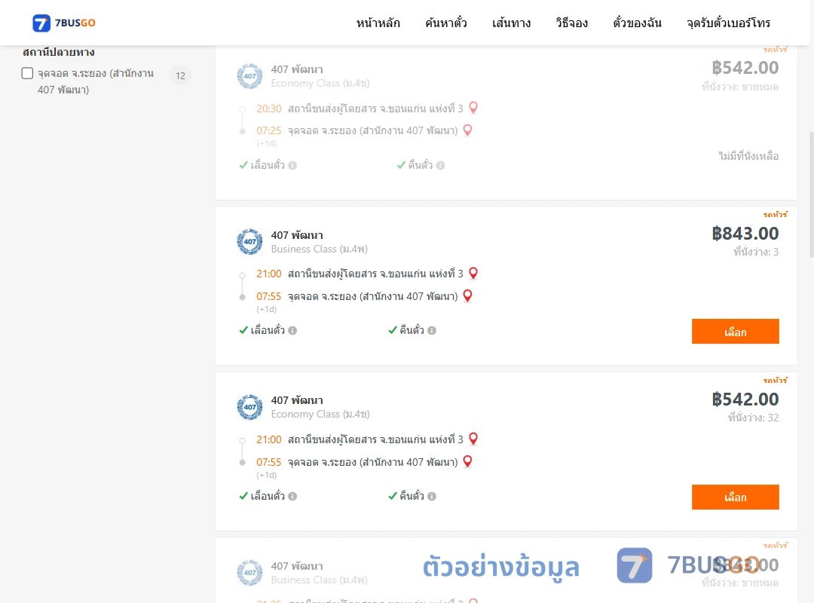Click 407 operator logo in the bottom sold-out card
Viewport: 814px width, 603px height.
[249, 572]
